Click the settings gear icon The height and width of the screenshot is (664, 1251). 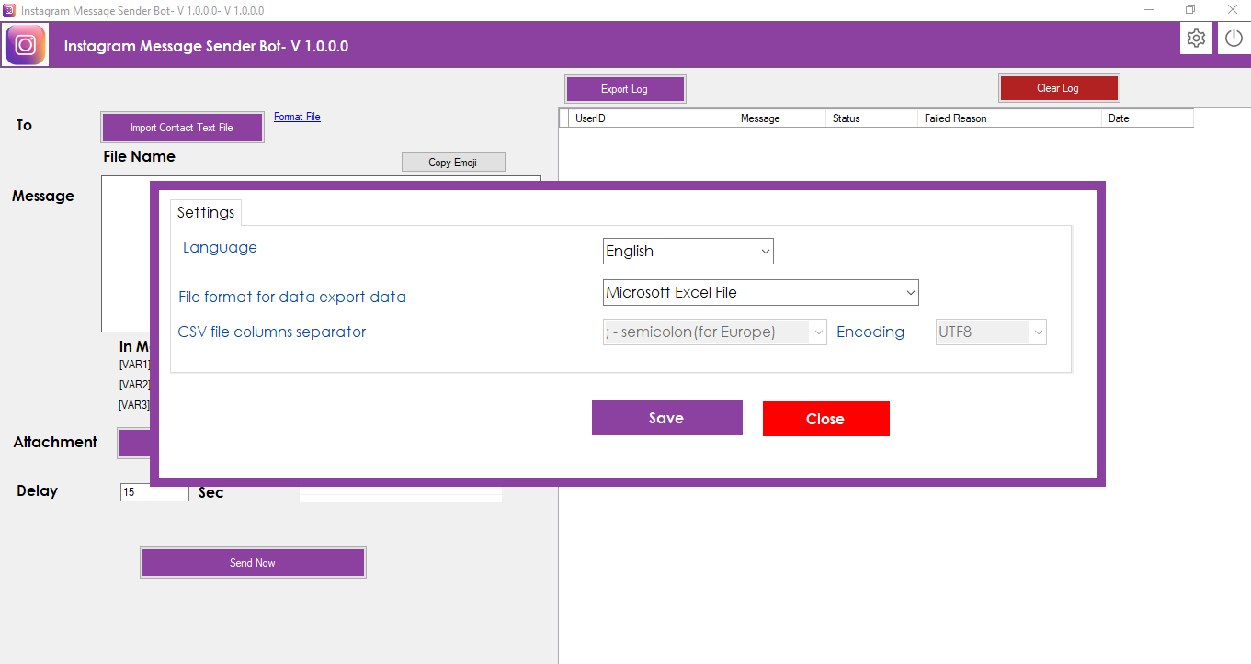click(1196, 39)
